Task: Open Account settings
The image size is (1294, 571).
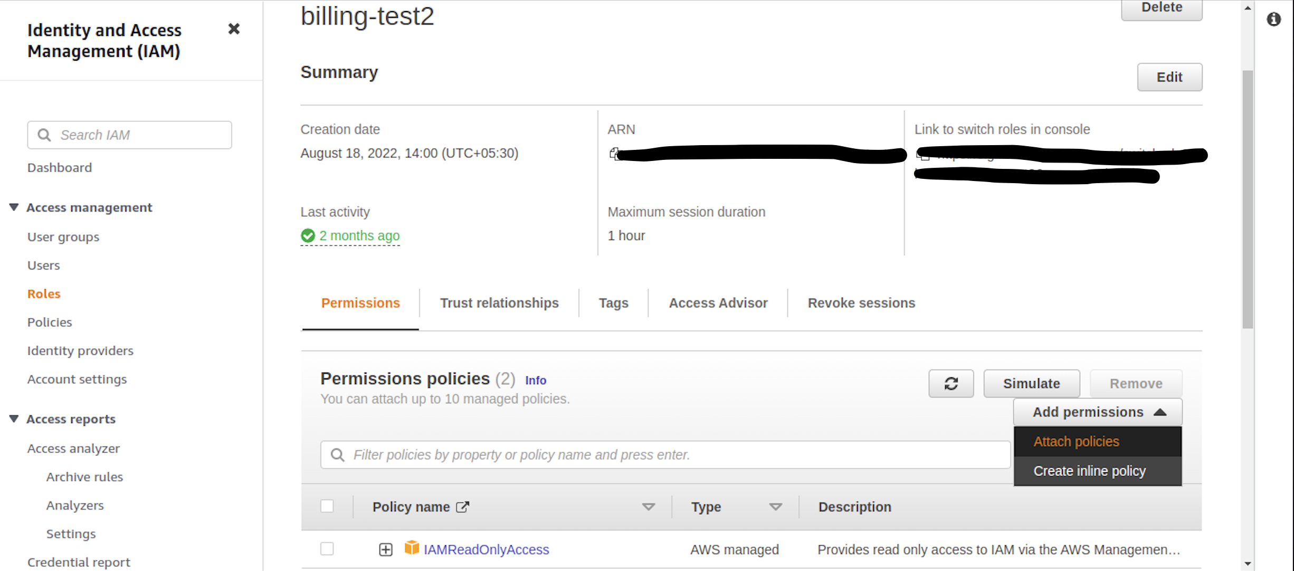Action: pyautogui.click(x=77, y=379)
